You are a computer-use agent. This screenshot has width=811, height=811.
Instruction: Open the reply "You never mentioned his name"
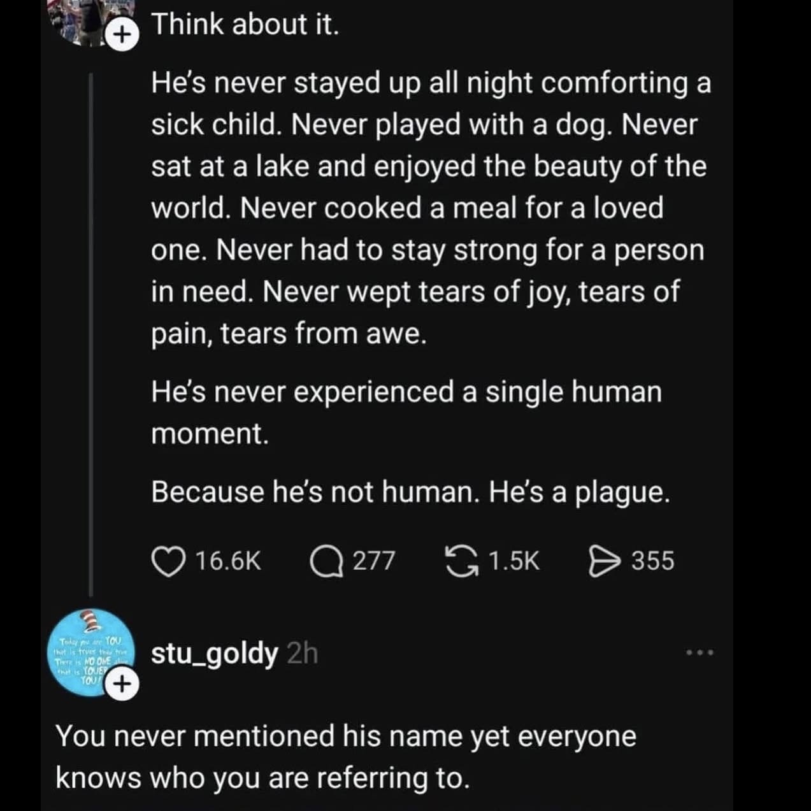coord(345,756)
